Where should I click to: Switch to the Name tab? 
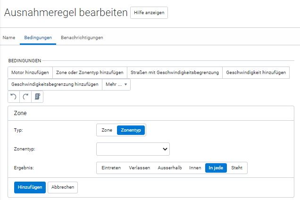click(9, 37)
